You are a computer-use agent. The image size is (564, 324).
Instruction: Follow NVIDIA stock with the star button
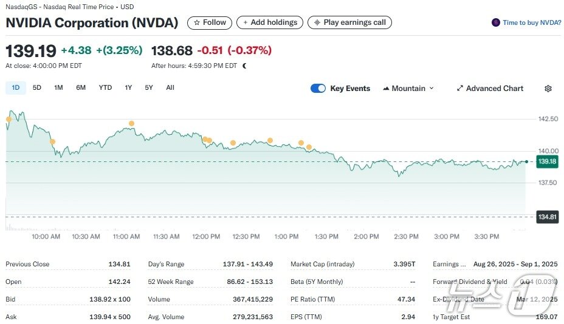pyautogui.click(x=209, y=22)
